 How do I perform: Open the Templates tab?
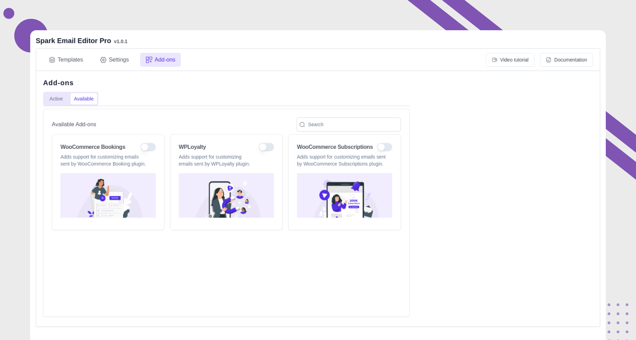point(66,60)
